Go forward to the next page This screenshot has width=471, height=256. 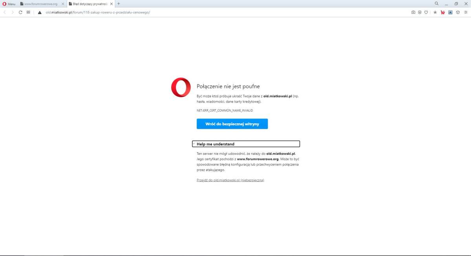[x=13, y=12]
